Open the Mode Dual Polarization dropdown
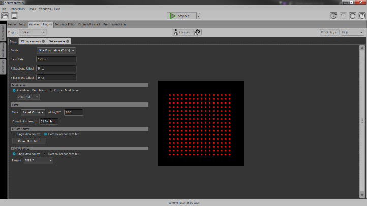The height and width of the screenshot is (206, 367). (x=56, y=51)
